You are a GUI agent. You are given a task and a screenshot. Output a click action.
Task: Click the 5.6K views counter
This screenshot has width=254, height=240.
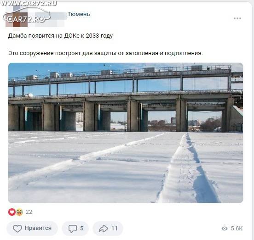point(237,229)
